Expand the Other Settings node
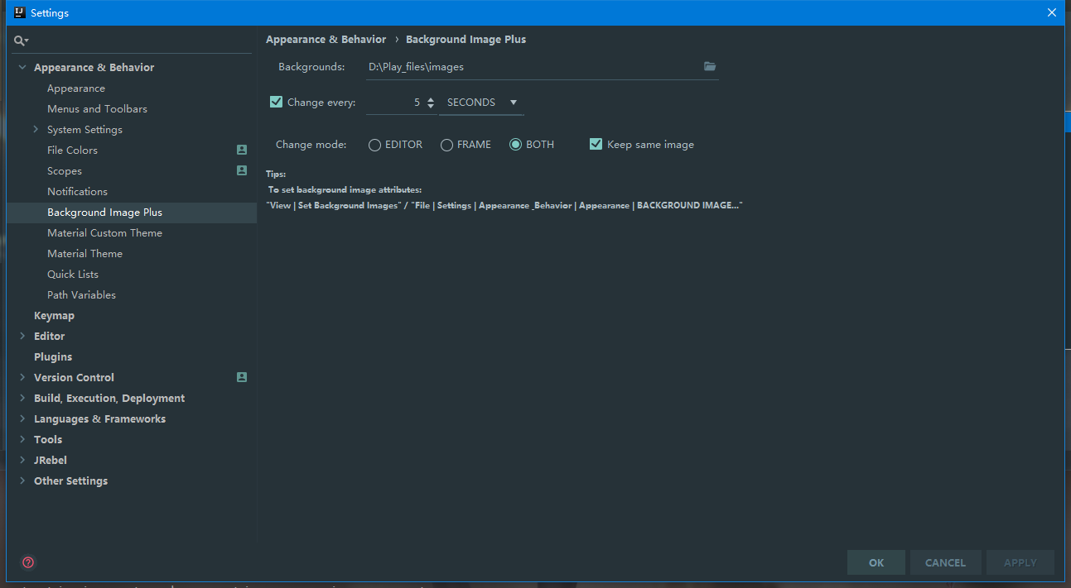1071x588 pixels. point(22,480)
